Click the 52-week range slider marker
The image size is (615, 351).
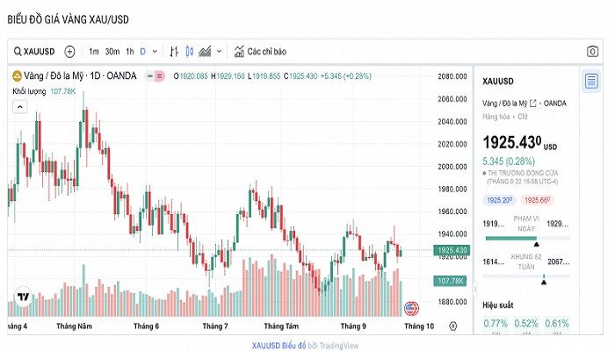point(544,278)
